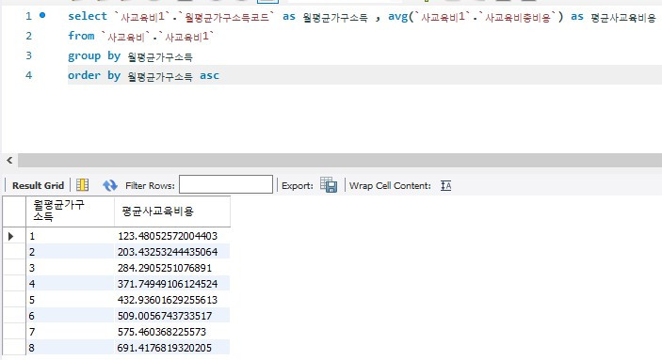The image size is (662, 360).
Task: Click the select keyword on line 1
Action: click(x=88, y=16)
